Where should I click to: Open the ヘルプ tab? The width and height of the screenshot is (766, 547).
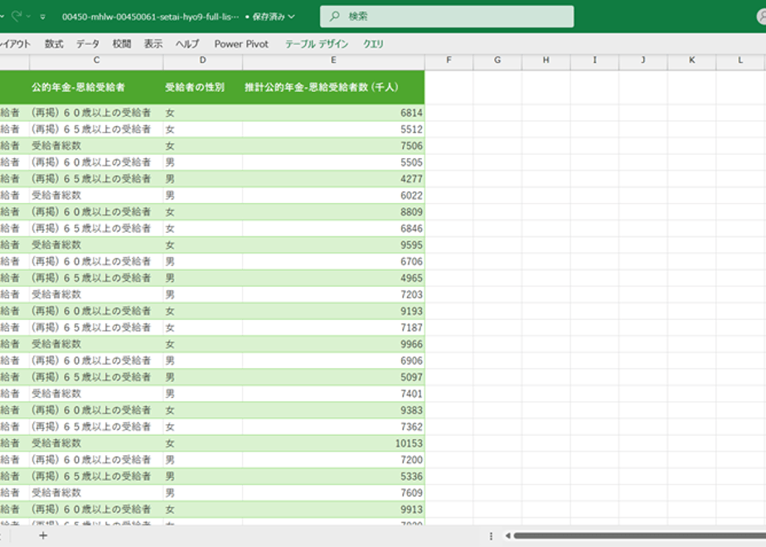tap(187, 44)
